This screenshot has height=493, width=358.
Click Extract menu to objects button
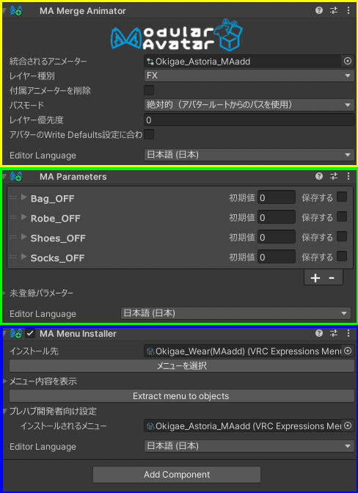pyautogui.click(x=182, y=396)
